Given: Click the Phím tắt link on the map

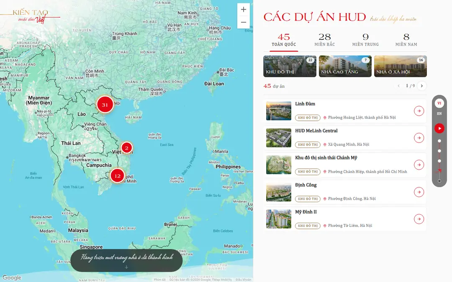Looking at the screenshot, I should (x=160, y=279).
